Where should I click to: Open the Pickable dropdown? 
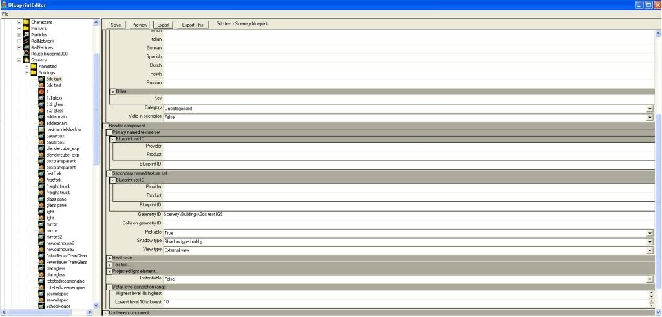650,233
